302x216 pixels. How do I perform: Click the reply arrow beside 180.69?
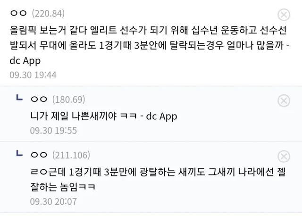(x=19, y=98)
